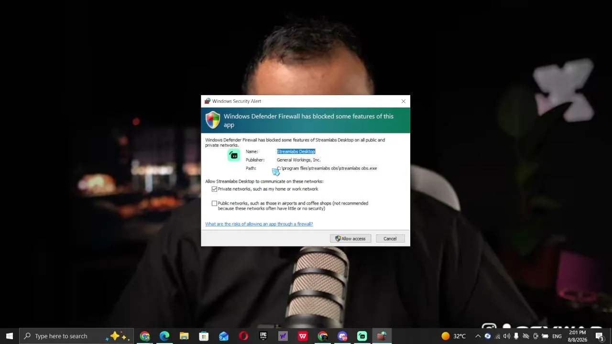Open Outlook from the taskbar
Screen dimensions: 612x344
(x=224, y=336)
